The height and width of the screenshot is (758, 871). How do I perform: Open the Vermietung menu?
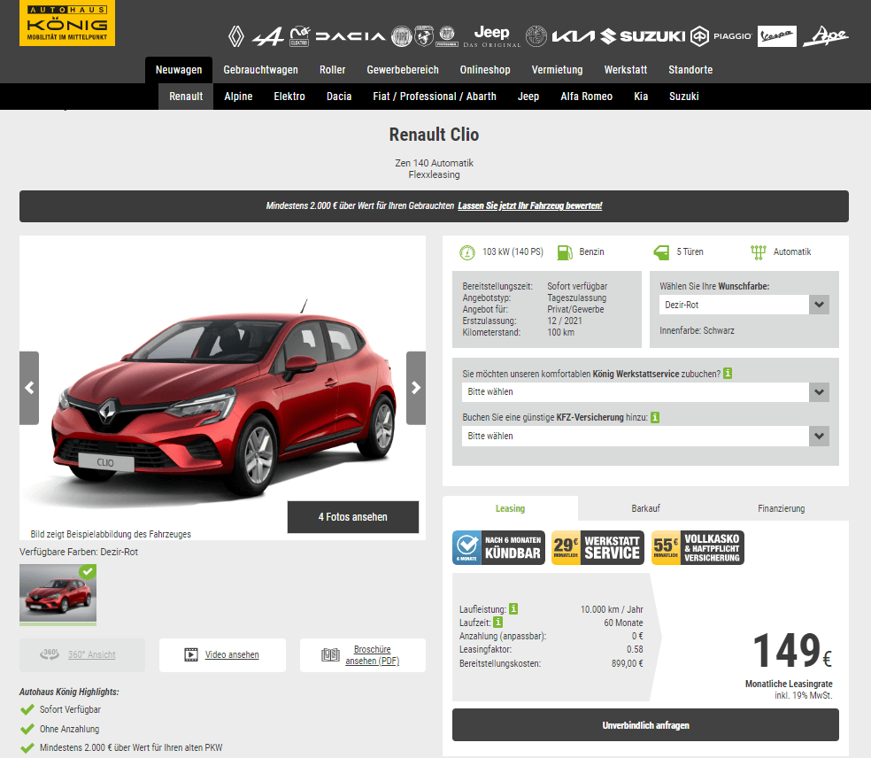(x=557, y=70)
